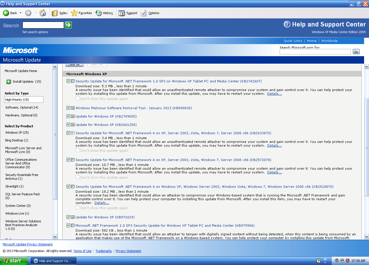The image size is (369, 265).
Task: Click the green search arrow button
Action: (x=68, y=25)
